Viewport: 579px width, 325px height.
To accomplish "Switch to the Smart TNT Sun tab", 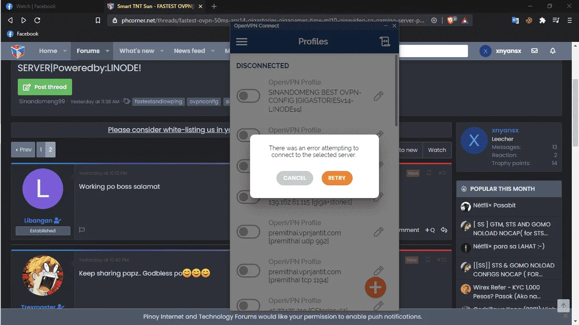I will click(x=155, y=6).
